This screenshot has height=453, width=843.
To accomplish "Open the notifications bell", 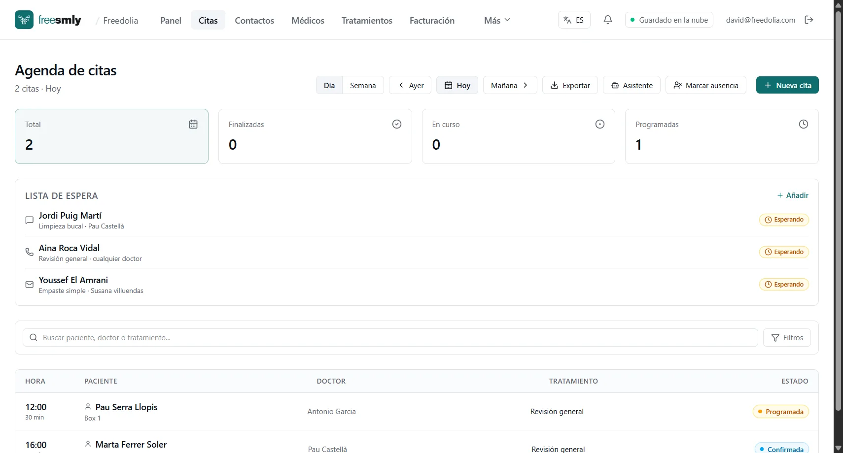I will pos(608,20).
